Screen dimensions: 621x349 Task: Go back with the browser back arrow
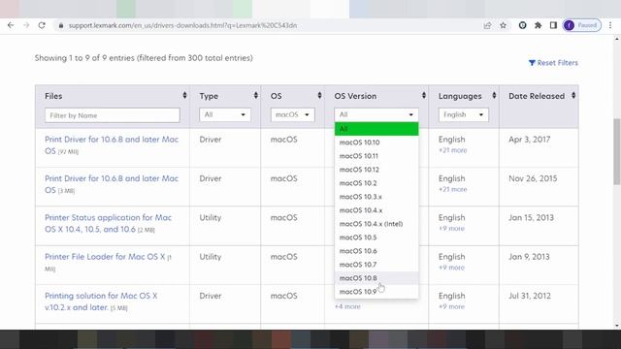[11, 25]
